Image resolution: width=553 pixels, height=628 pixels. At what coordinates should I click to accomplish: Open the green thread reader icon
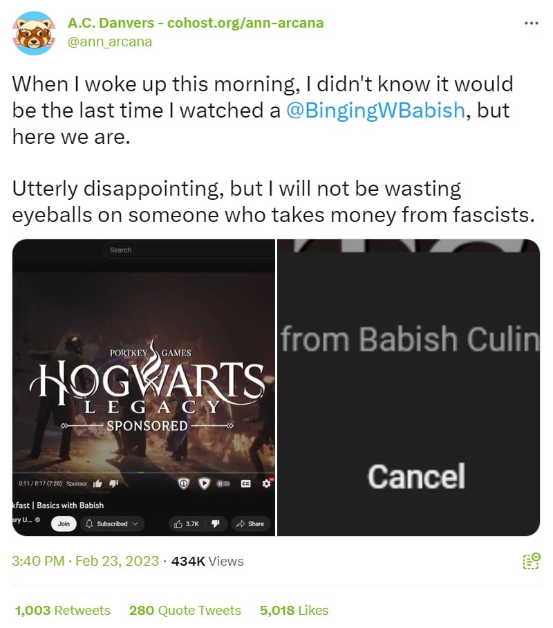[532, 561]
